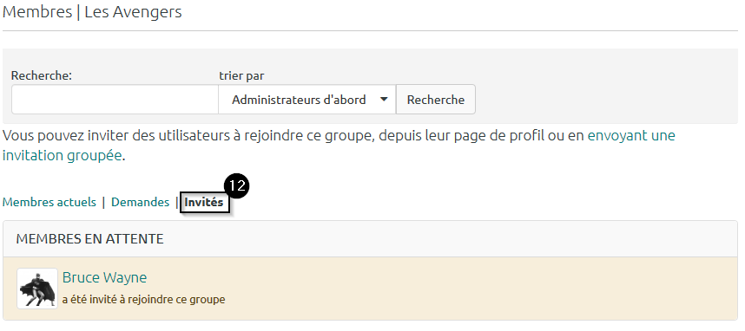This screenshot has height=331, width=745.
Task: Switch to the Demandes tab
Action: [140, 202]
